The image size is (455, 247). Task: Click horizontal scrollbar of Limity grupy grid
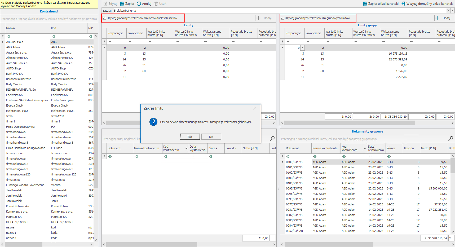tap(350, 123)
